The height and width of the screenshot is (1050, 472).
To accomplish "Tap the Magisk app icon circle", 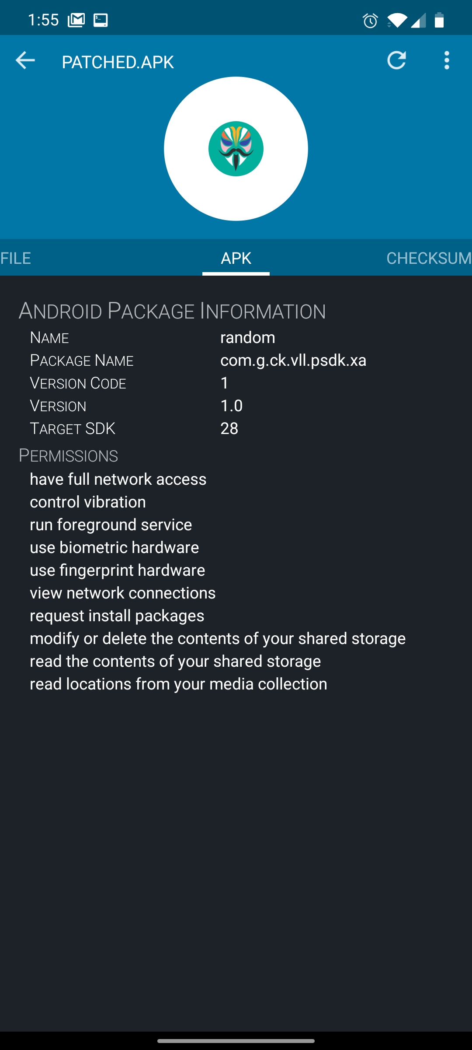I will 236,149.
